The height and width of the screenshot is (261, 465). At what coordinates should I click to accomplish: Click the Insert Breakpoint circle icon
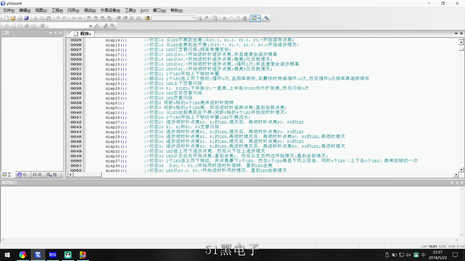tap(224, 18)
